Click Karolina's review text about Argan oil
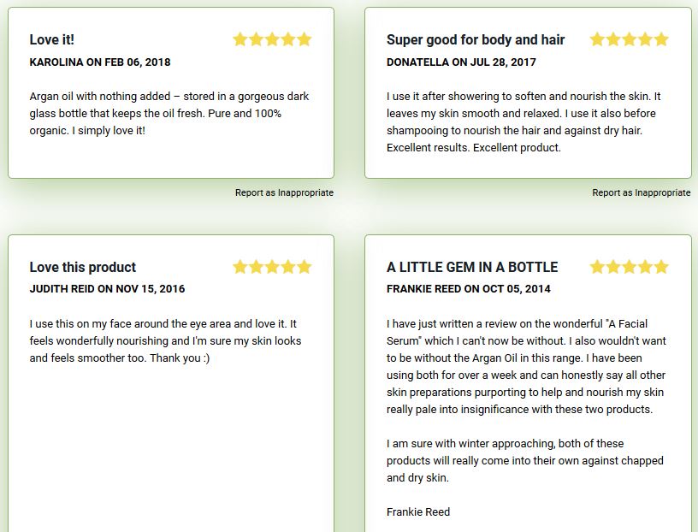Screen dimensions: 698x532 [169, 114]
